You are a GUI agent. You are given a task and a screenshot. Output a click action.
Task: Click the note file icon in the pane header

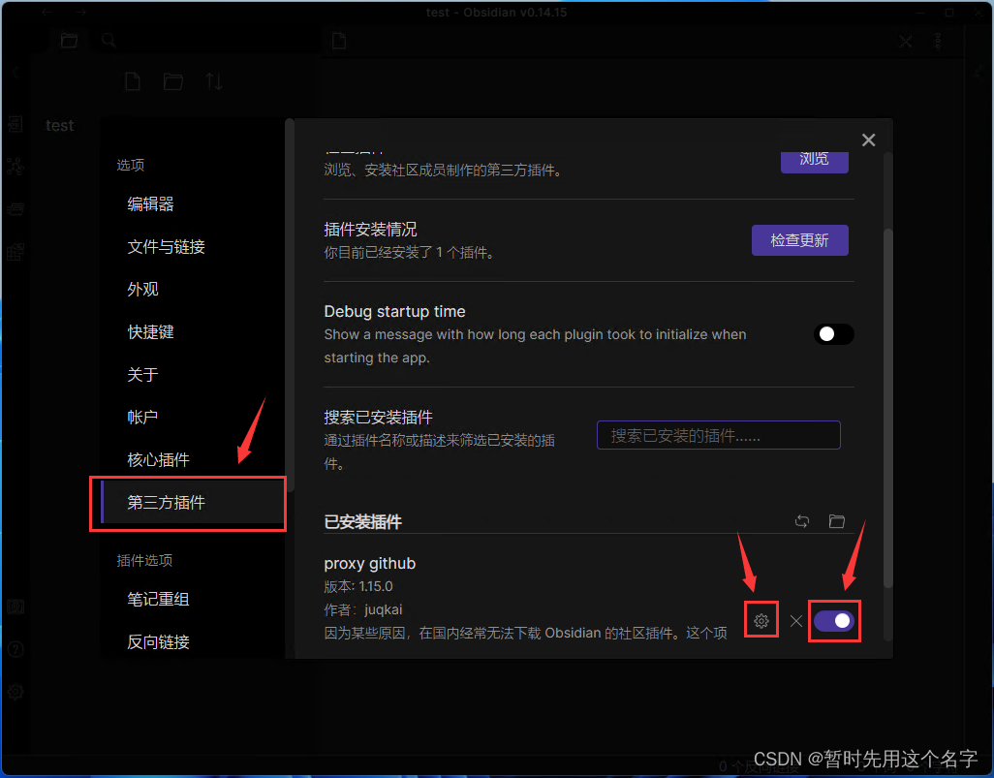(339, 41)
